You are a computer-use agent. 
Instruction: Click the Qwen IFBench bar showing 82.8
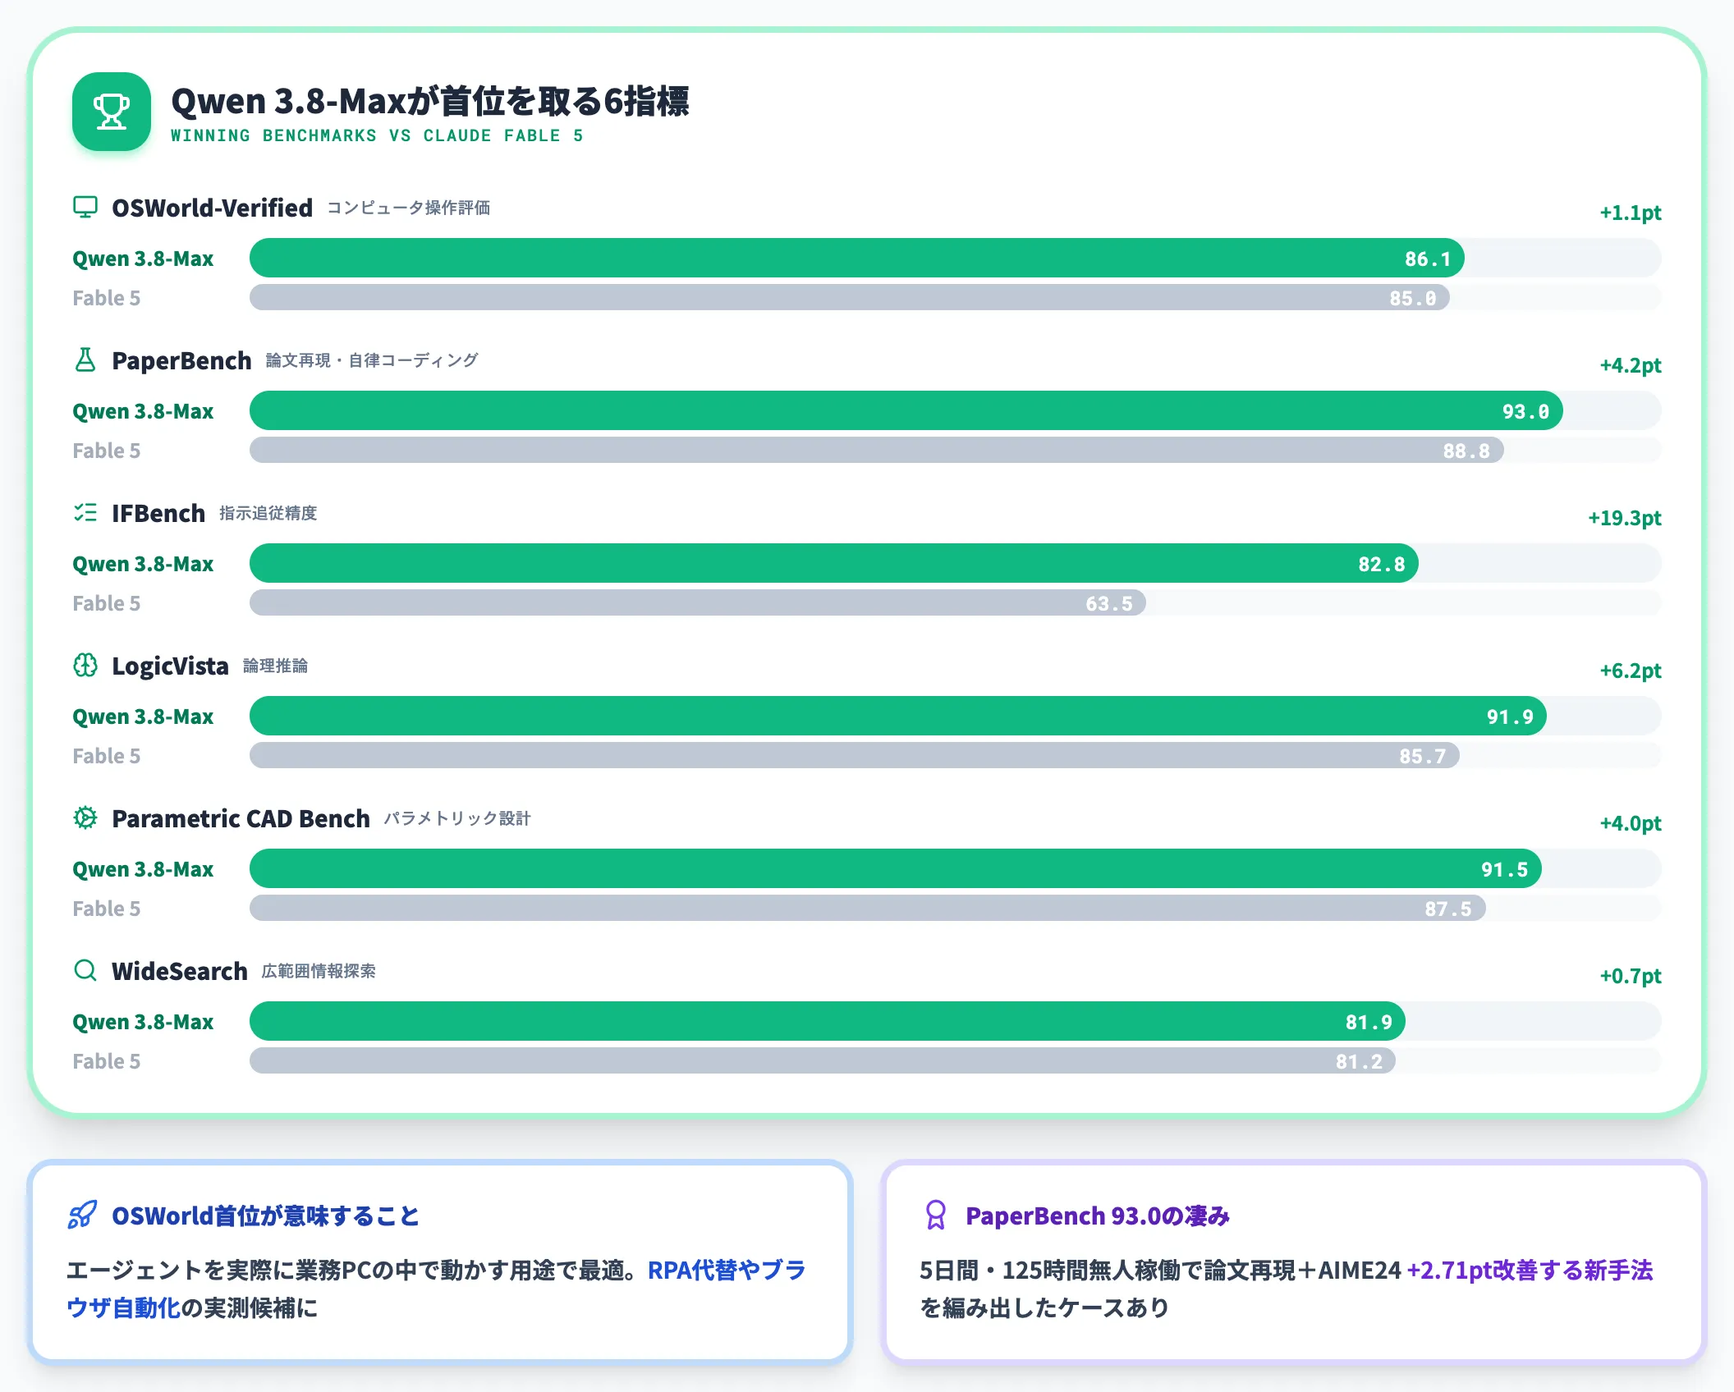pos(834,563)
